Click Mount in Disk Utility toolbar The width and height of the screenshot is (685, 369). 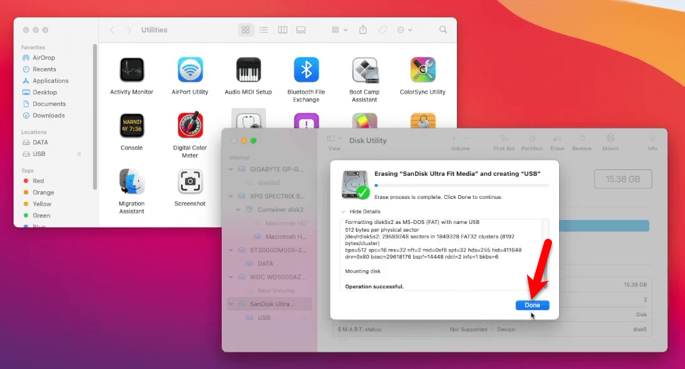pyautogui.click(x=610, y=142)
